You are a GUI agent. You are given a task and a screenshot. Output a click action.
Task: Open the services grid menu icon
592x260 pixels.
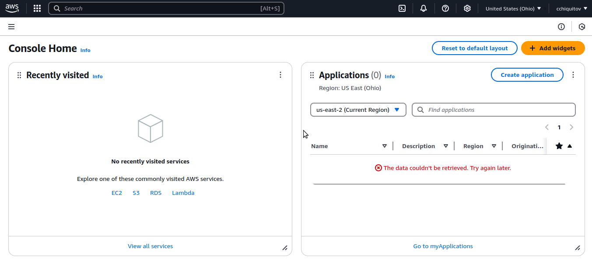[37, 8]
